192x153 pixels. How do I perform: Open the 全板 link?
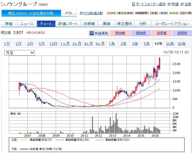188,4
